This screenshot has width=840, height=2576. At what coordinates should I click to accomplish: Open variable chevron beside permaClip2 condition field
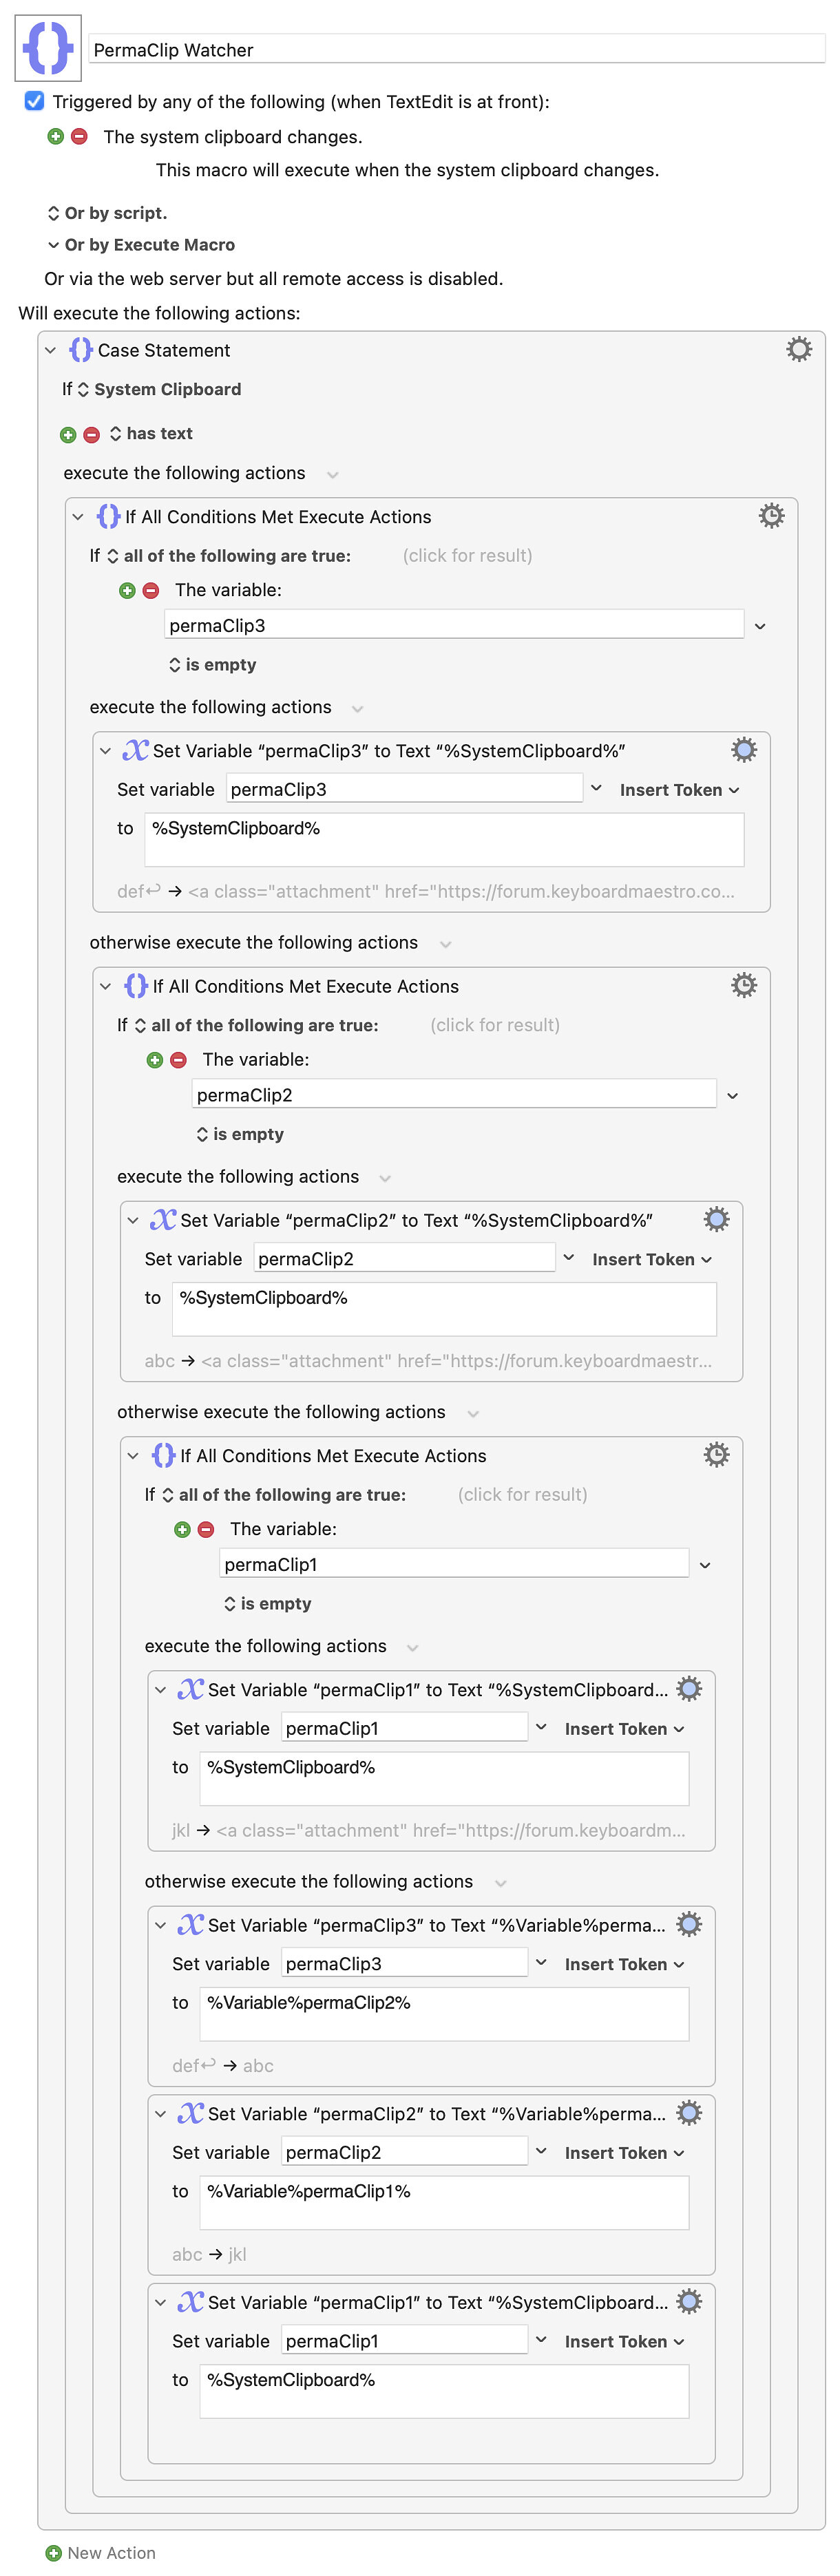point(732,1096)
